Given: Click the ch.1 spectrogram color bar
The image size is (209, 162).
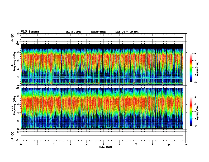Looking at the screenshot, I should pos(191,68).
